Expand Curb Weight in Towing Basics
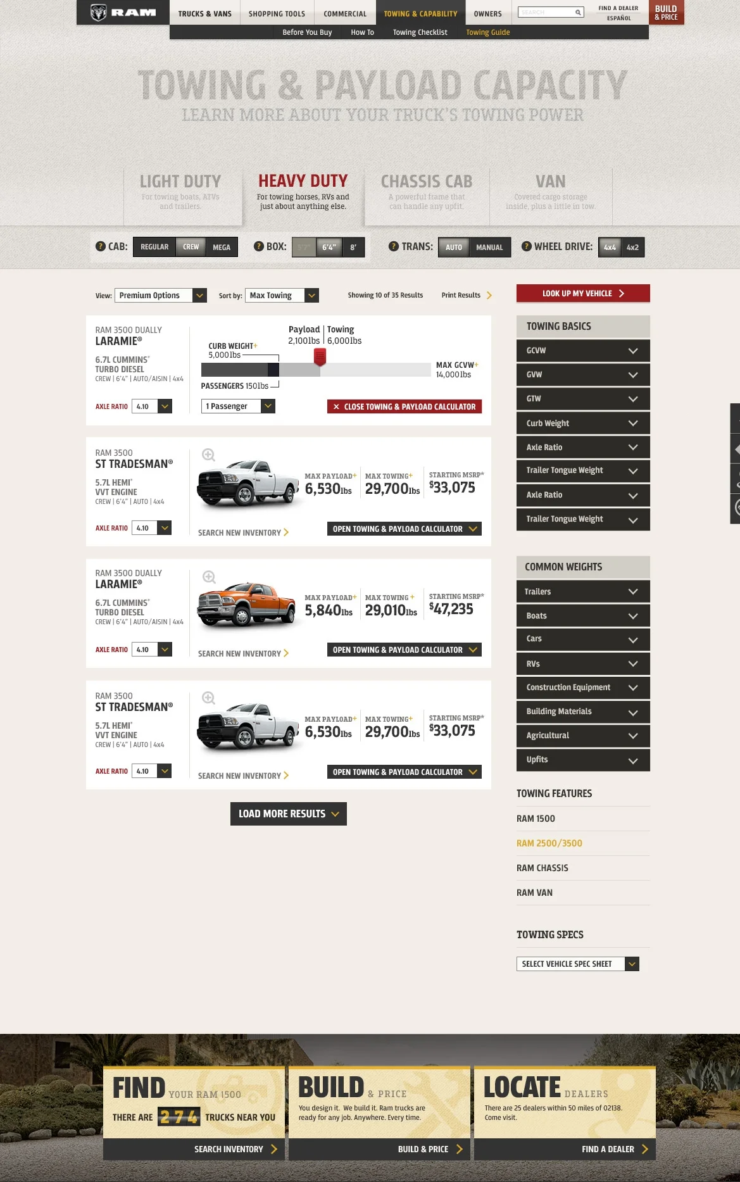740x1182 pixels. pyautogui.click(x=583, y=423)
